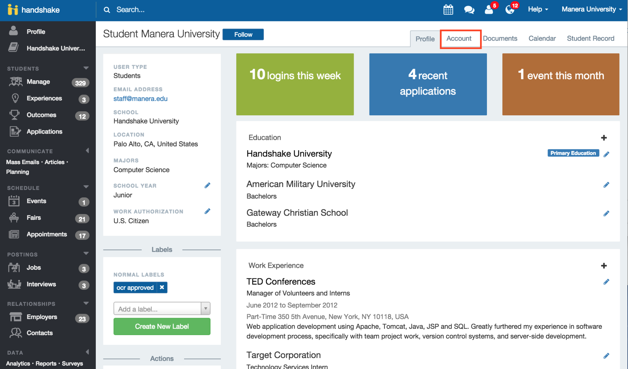This screenshot has height=369, width=628.
Task: Open Fairs icon in sidebar
Action: click(14, 218)
